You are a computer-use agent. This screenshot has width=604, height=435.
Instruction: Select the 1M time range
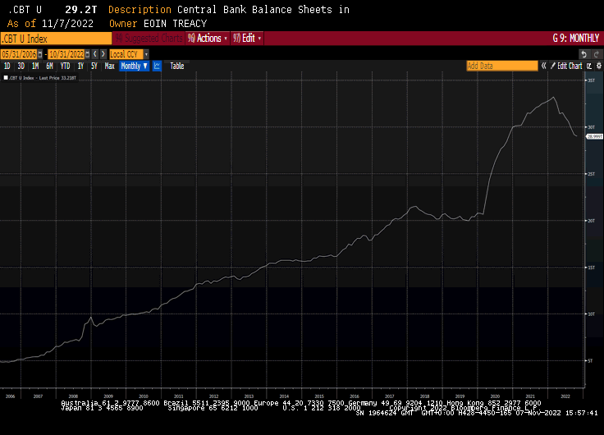click(x=35, y=66)
